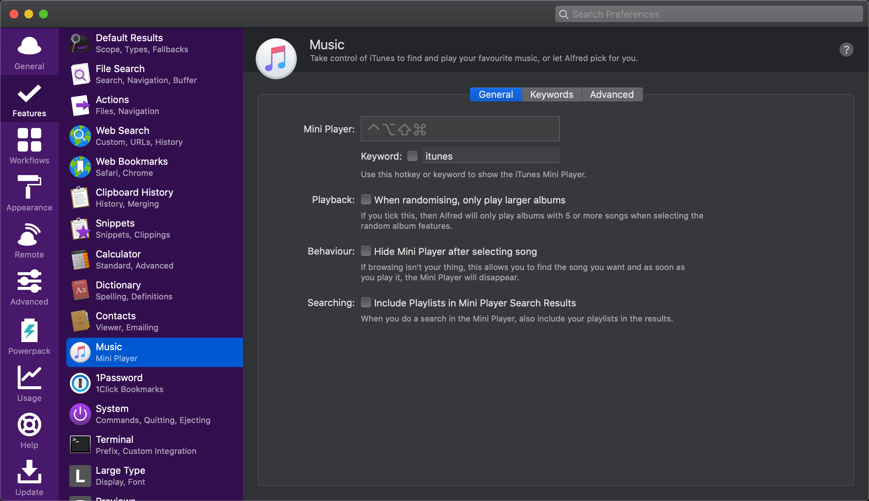
Task: Open the General preferences section
Action: (x=29, y=53)
